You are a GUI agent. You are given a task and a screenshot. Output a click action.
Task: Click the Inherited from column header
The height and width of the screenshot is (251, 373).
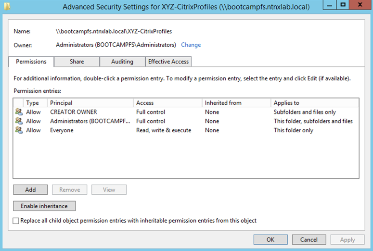(x=236, y=103)
